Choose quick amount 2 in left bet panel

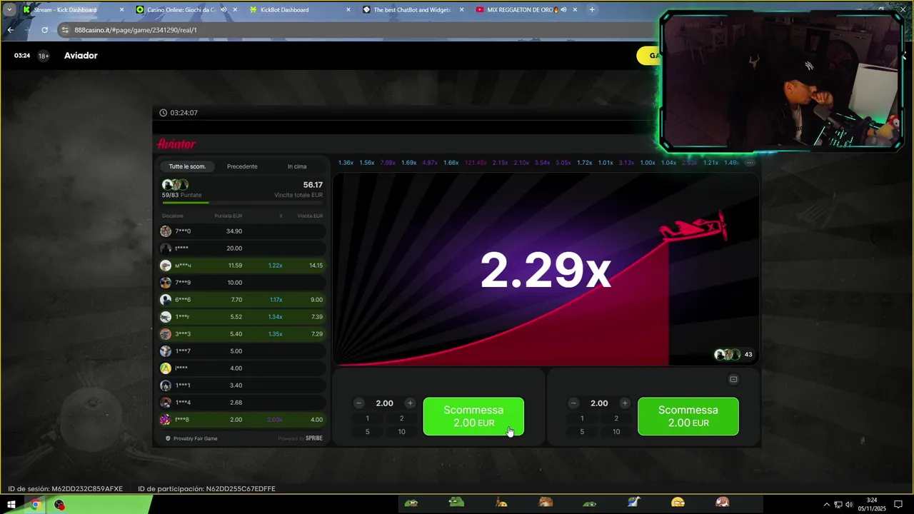401,418
